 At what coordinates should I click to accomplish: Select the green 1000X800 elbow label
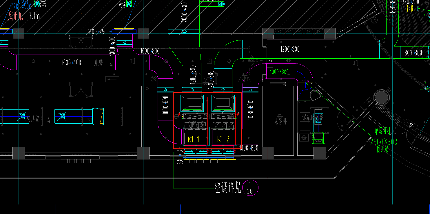279,72
